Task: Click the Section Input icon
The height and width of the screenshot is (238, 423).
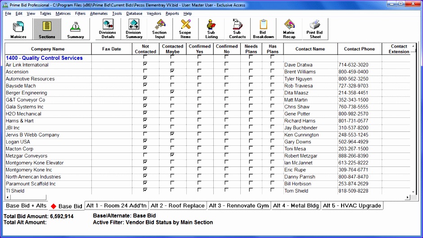Action: pos(159,29)
